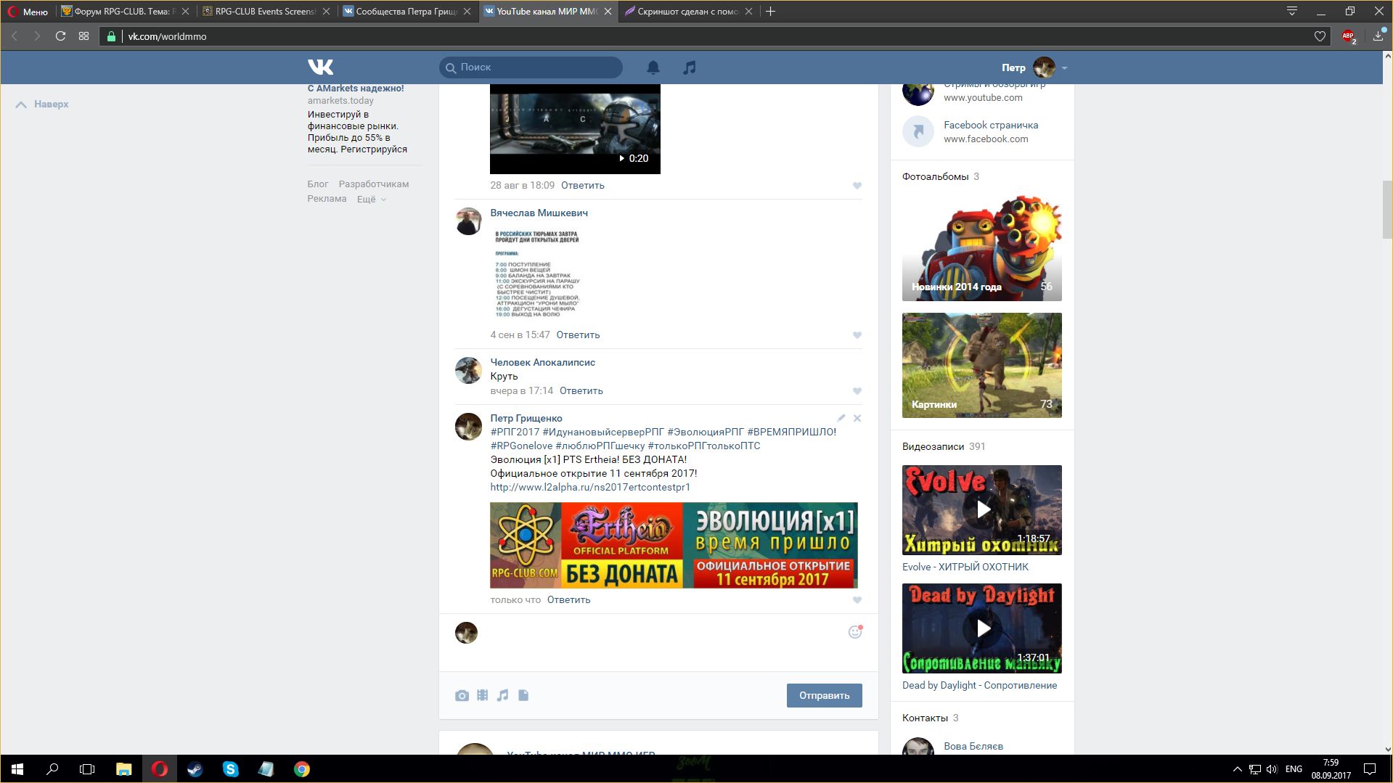
Task: Open Вова Беляев contact profile
Action: 973,746
